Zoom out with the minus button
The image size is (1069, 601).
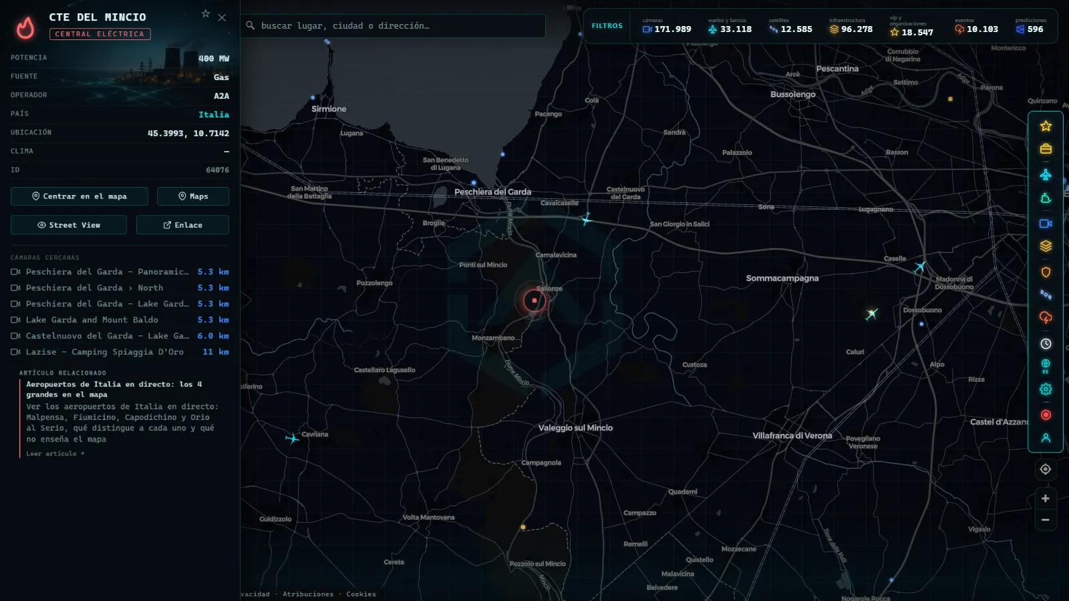pyautogui.click(x=1046, y=520)
